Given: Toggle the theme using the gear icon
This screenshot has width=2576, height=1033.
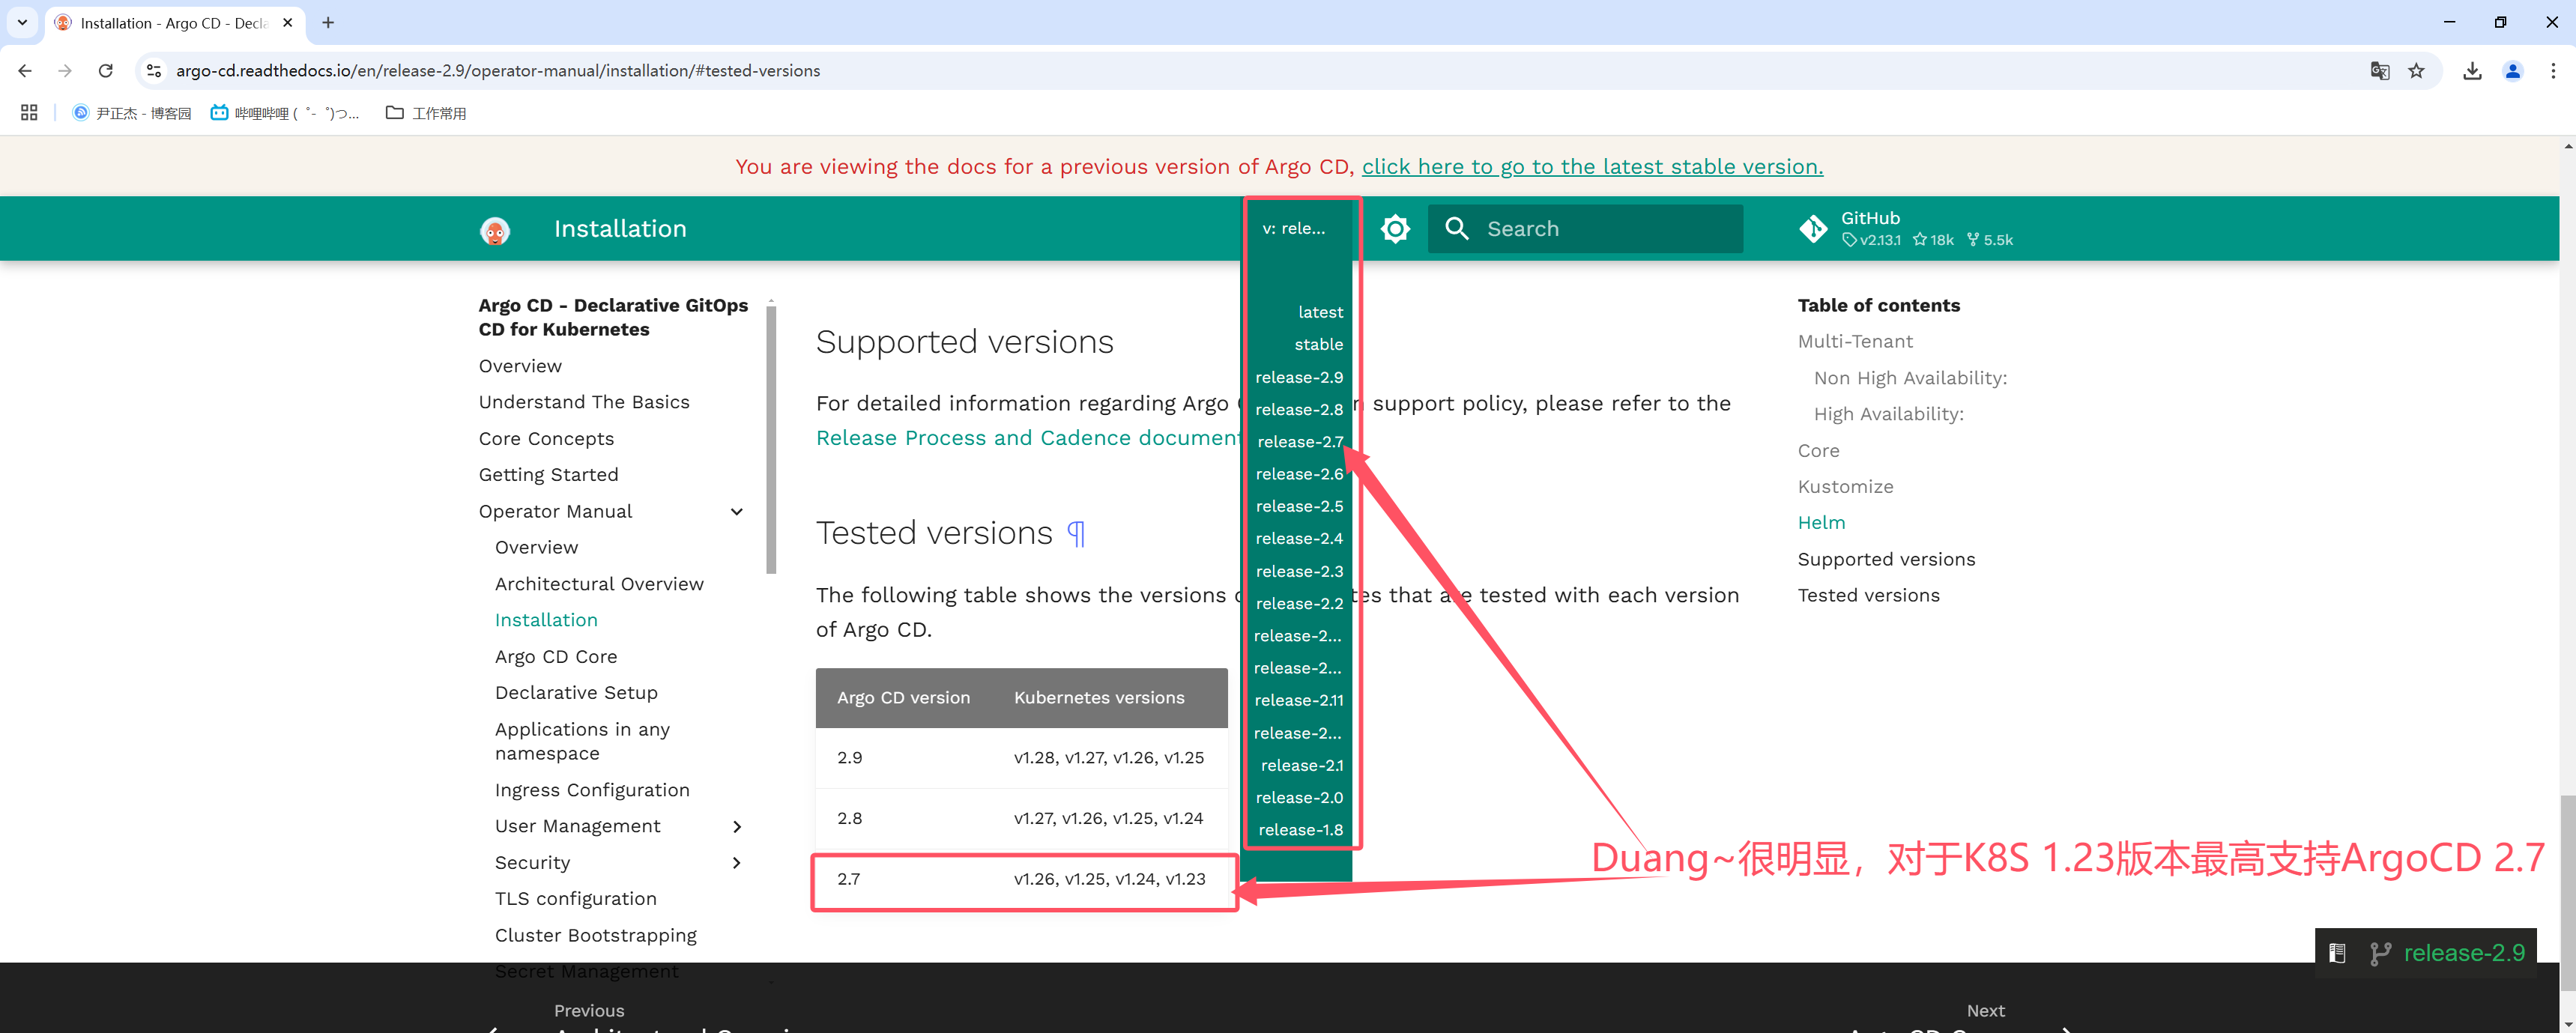Looking at the screenshot, I should (1394, 228).
